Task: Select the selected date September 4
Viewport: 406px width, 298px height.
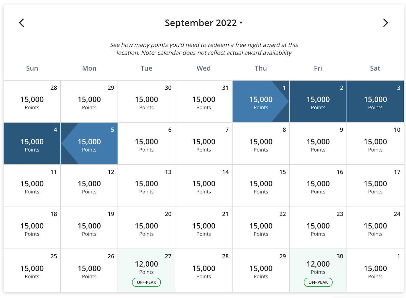Action: 32,143
